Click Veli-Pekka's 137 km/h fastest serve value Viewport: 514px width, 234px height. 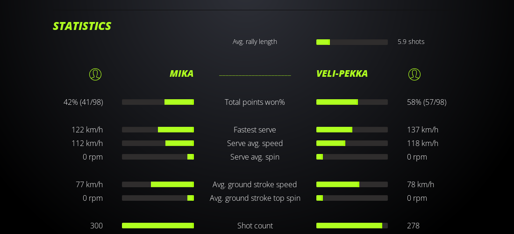click(423, 130)
